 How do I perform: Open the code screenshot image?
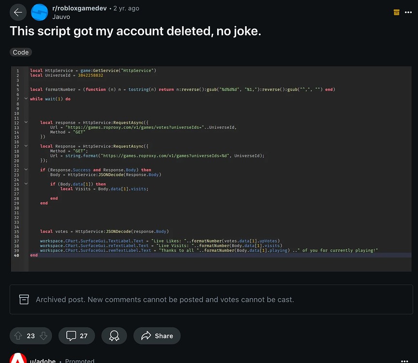pos(212,168)
